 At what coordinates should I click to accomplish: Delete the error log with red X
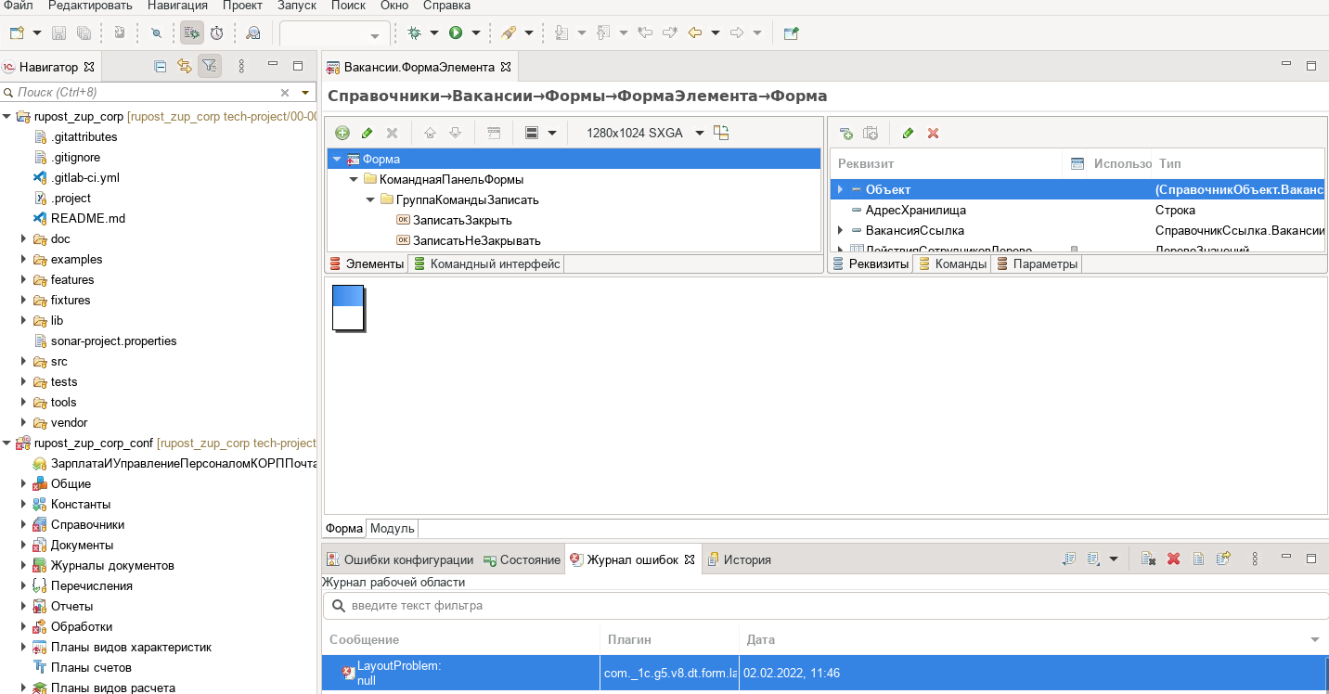click(x=1173, y=559)
